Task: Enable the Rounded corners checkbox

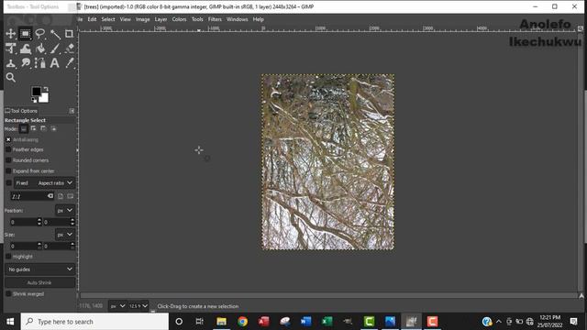Action: tap(8, 160)
